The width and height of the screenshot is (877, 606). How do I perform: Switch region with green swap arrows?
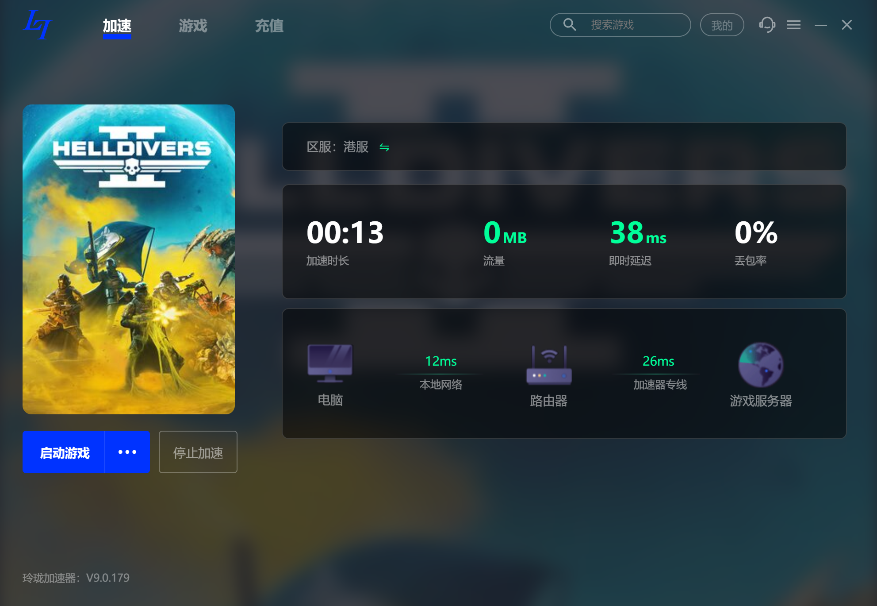pos(384,147)
